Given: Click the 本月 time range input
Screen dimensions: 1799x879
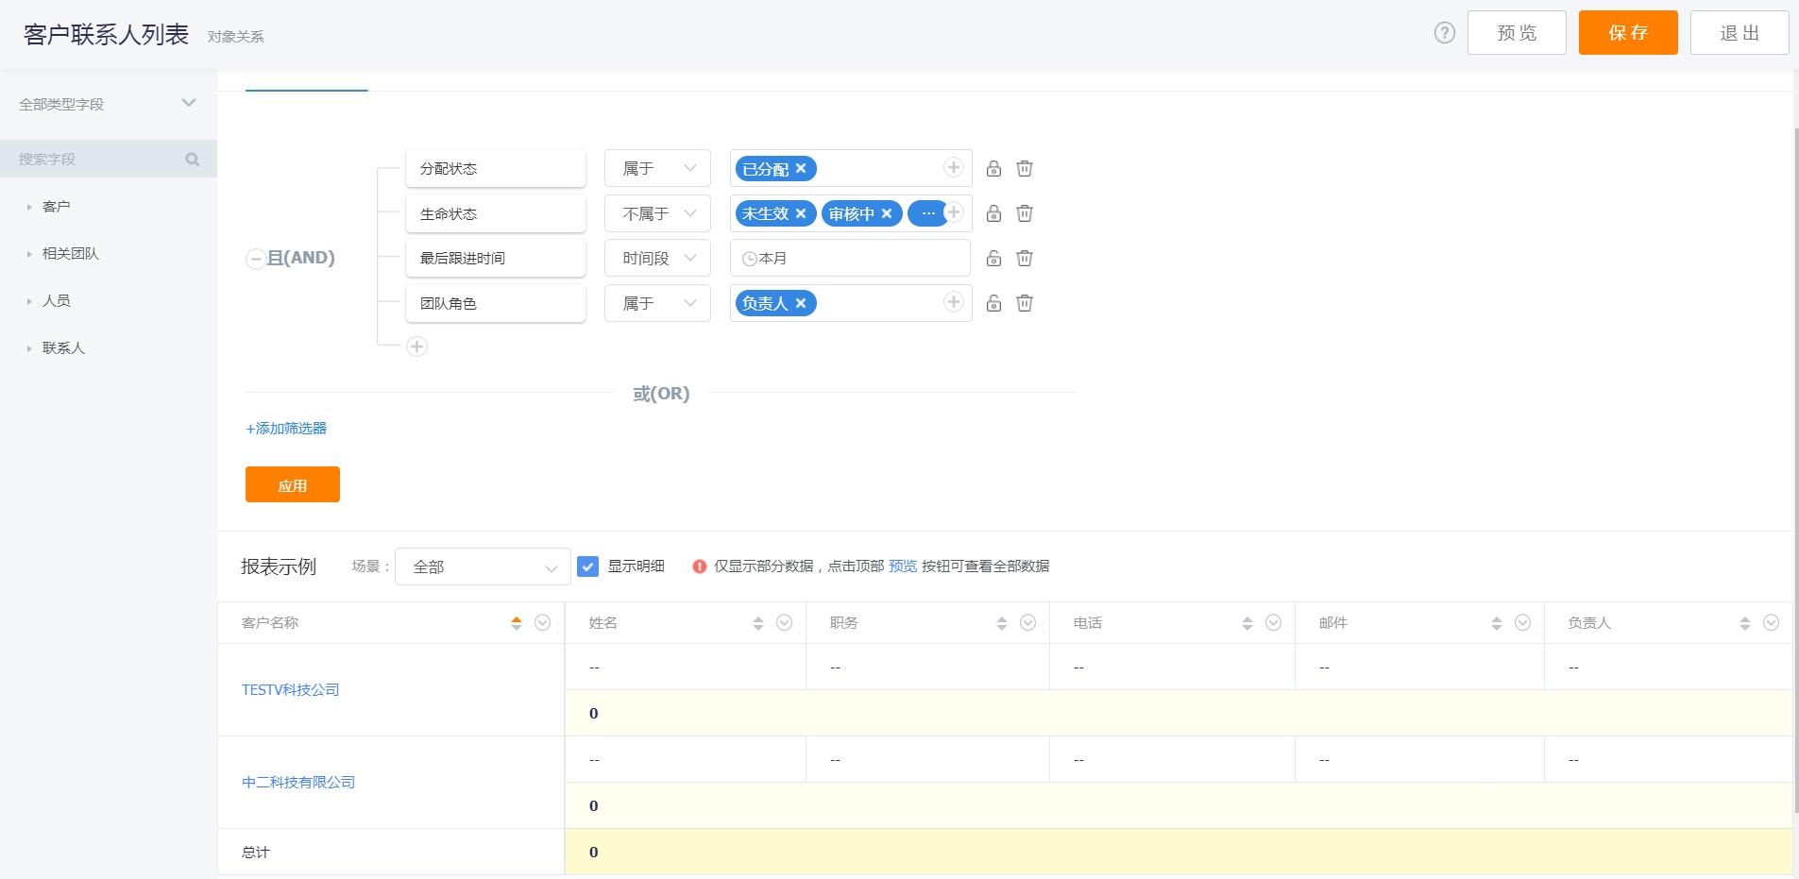Looking at the screenshot, I should (850, 258).
